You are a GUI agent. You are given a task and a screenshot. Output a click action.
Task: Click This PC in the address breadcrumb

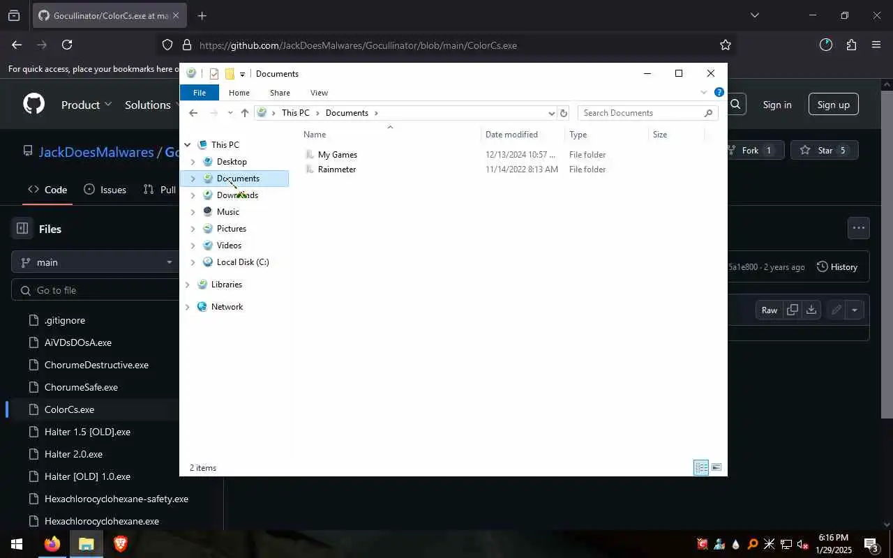(x=295, y=113)
